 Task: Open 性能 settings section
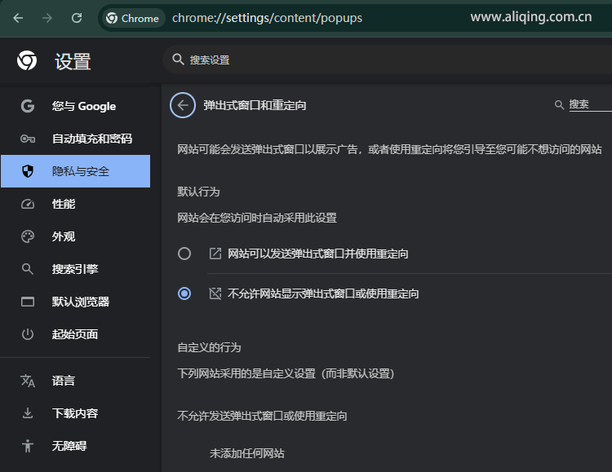pyautogui.click(x=76, y=204)
